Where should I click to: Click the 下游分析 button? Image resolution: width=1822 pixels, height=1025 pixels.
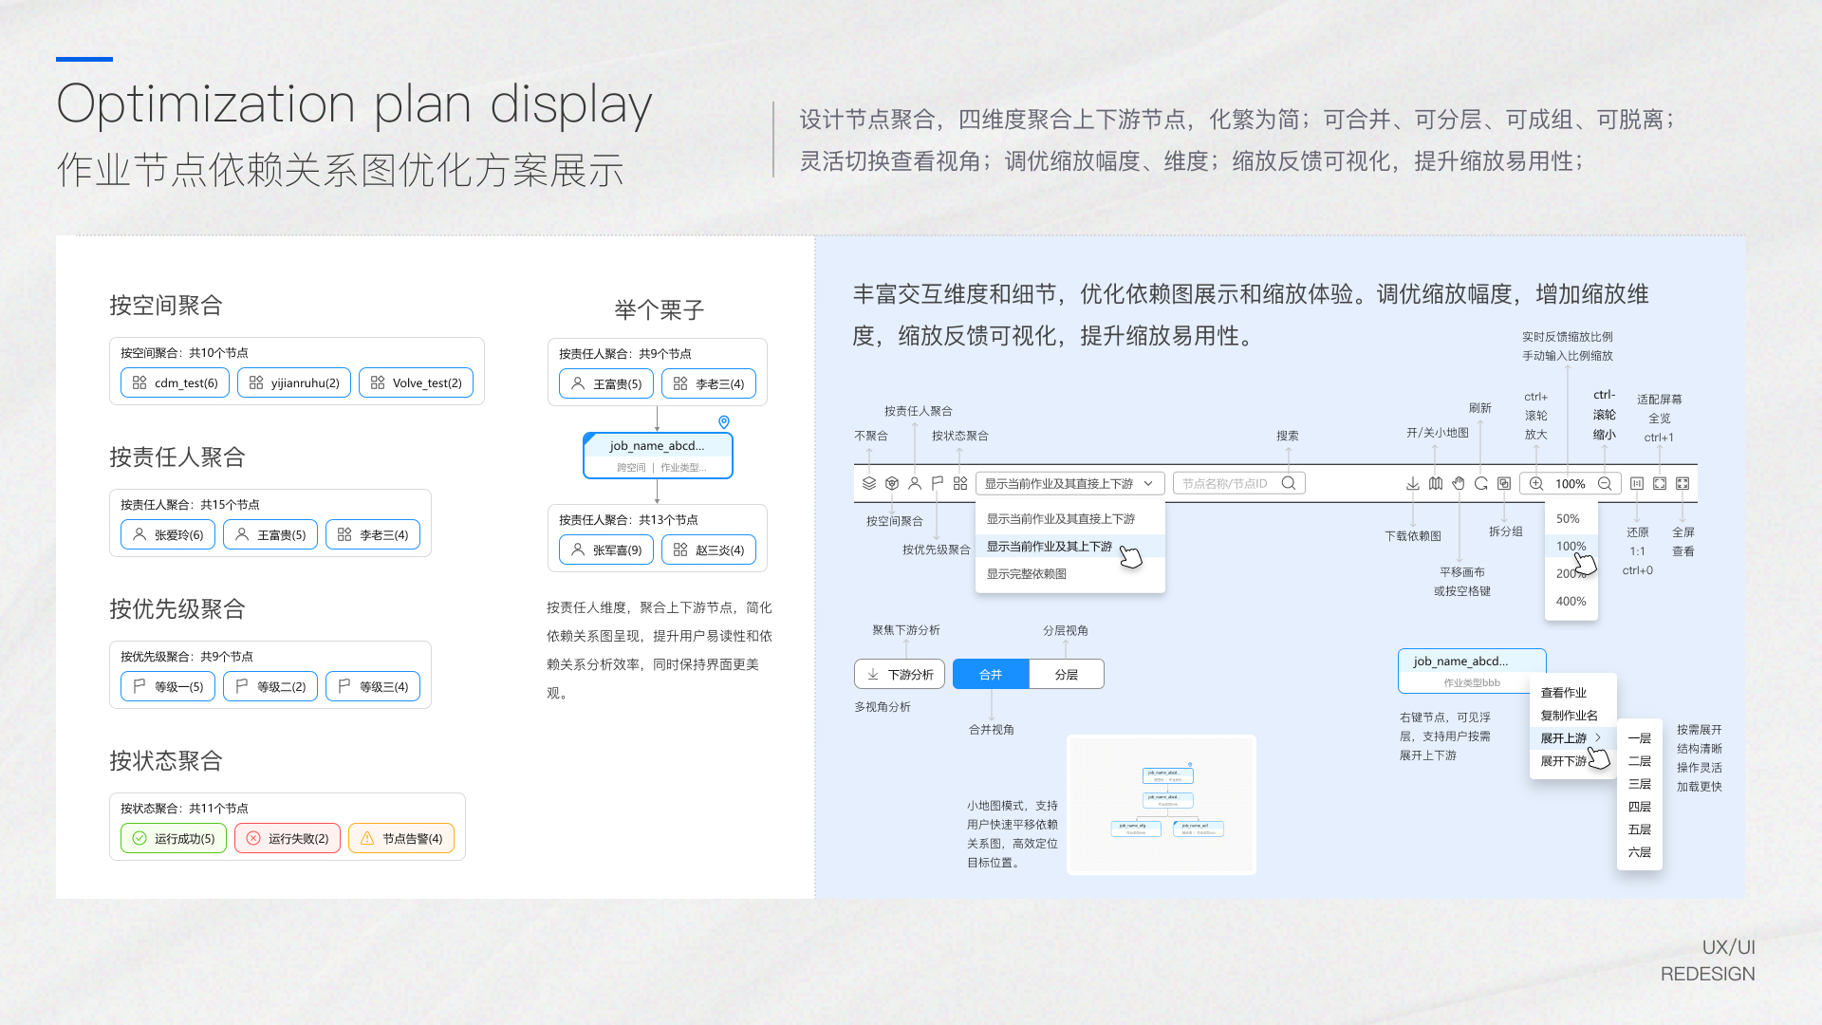coord(900,675)
